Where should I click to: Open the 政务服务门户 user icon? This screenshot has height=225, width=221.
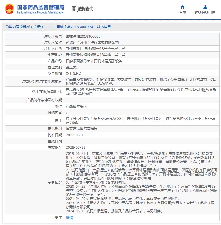point(205,7)
